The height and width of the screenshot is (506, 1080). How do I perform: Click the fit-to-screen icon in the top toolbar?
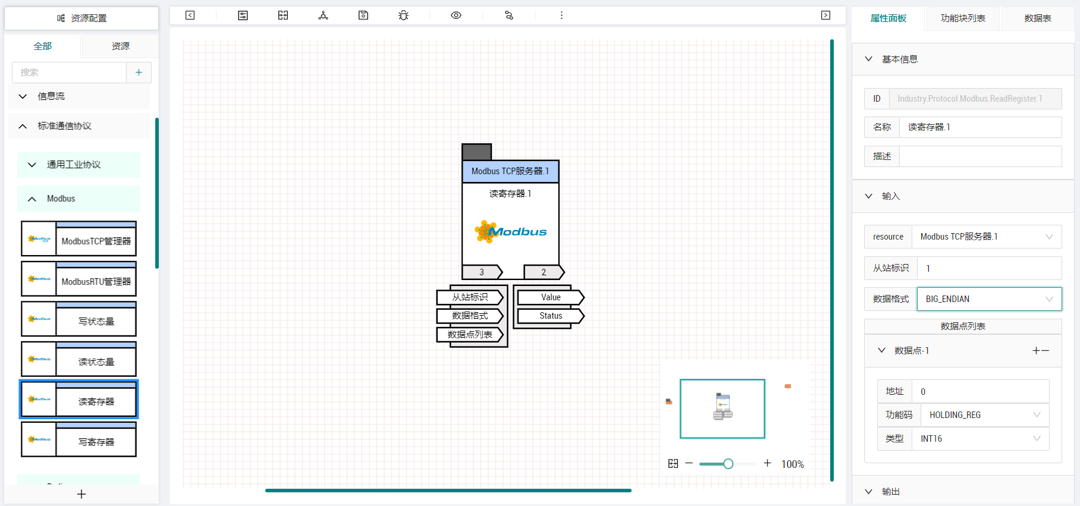[x=283, y=15]
